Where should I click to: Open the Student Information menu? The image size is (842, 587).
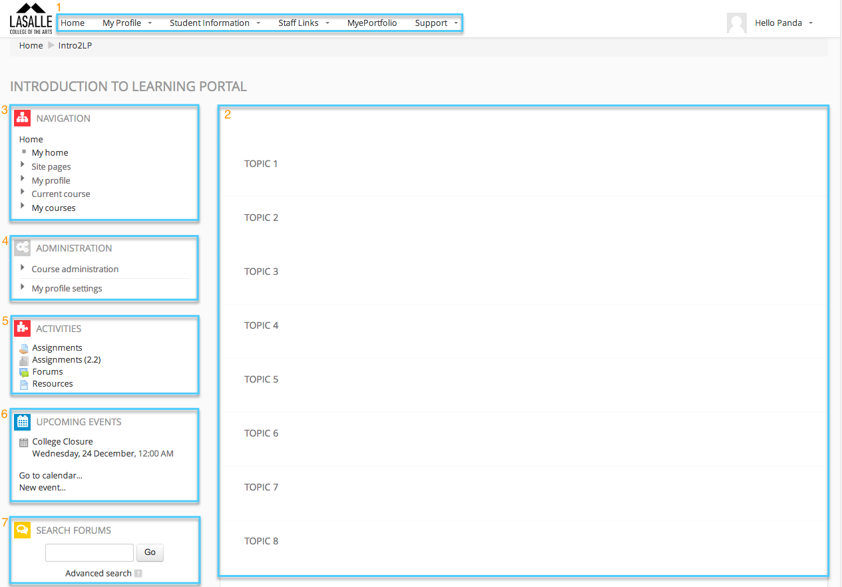[214, 23]
